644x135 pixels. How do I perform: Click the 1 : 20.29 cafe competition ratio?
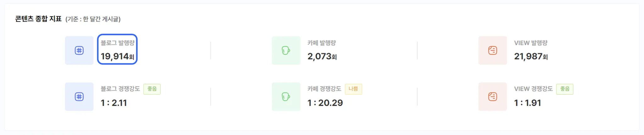click(325, 103)
